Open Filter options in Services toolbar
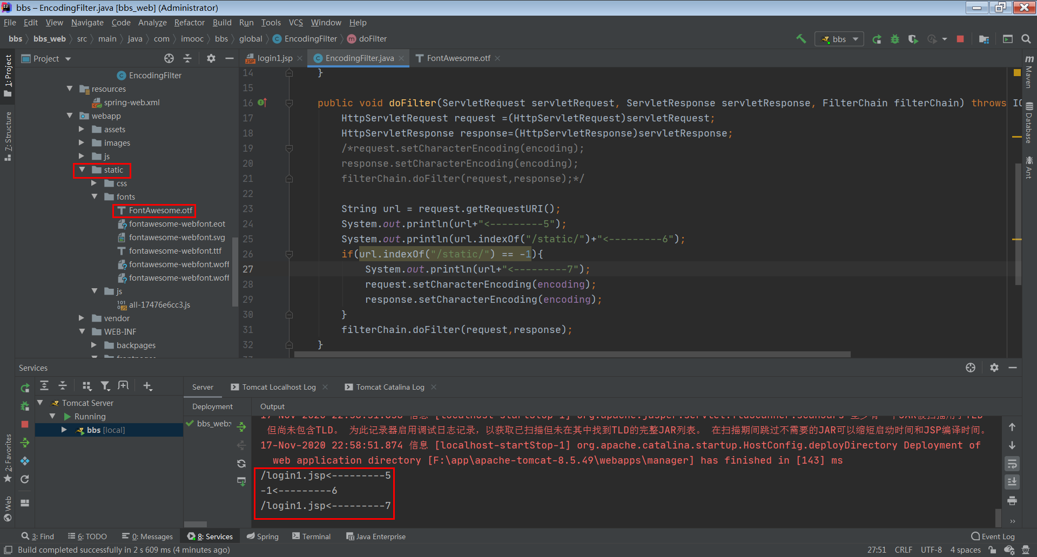Viewport: 1037px width, 557px height. tap(105, 385)
